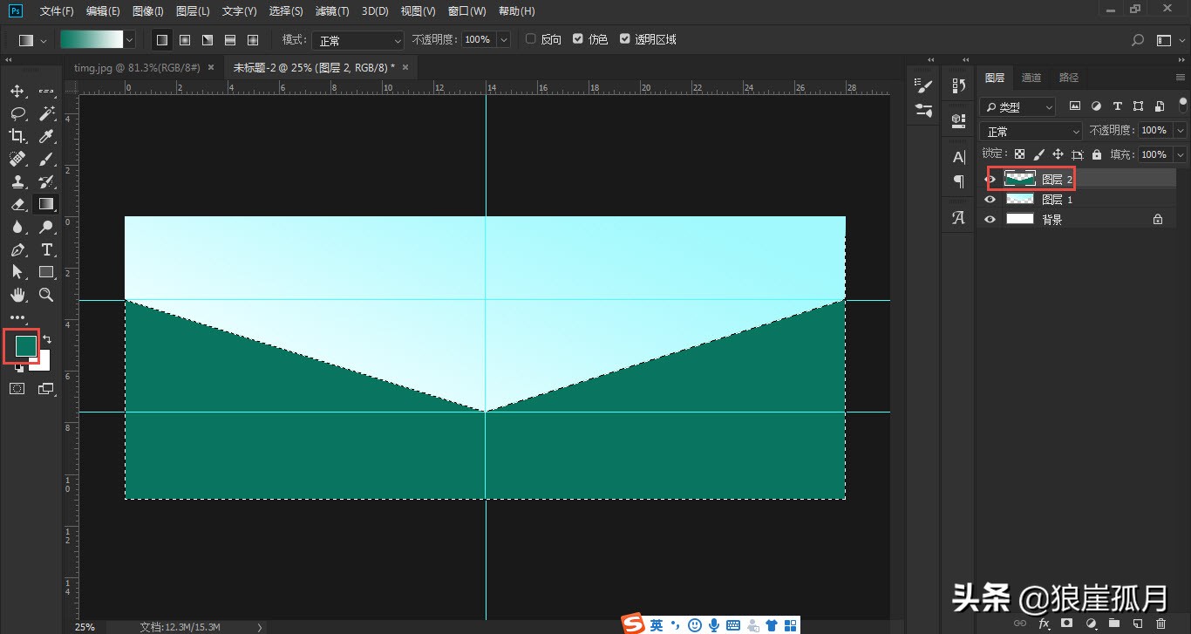1191x634 pixels.
Task: Disable the 仿色 checkbox
Action: click(577, 38)
